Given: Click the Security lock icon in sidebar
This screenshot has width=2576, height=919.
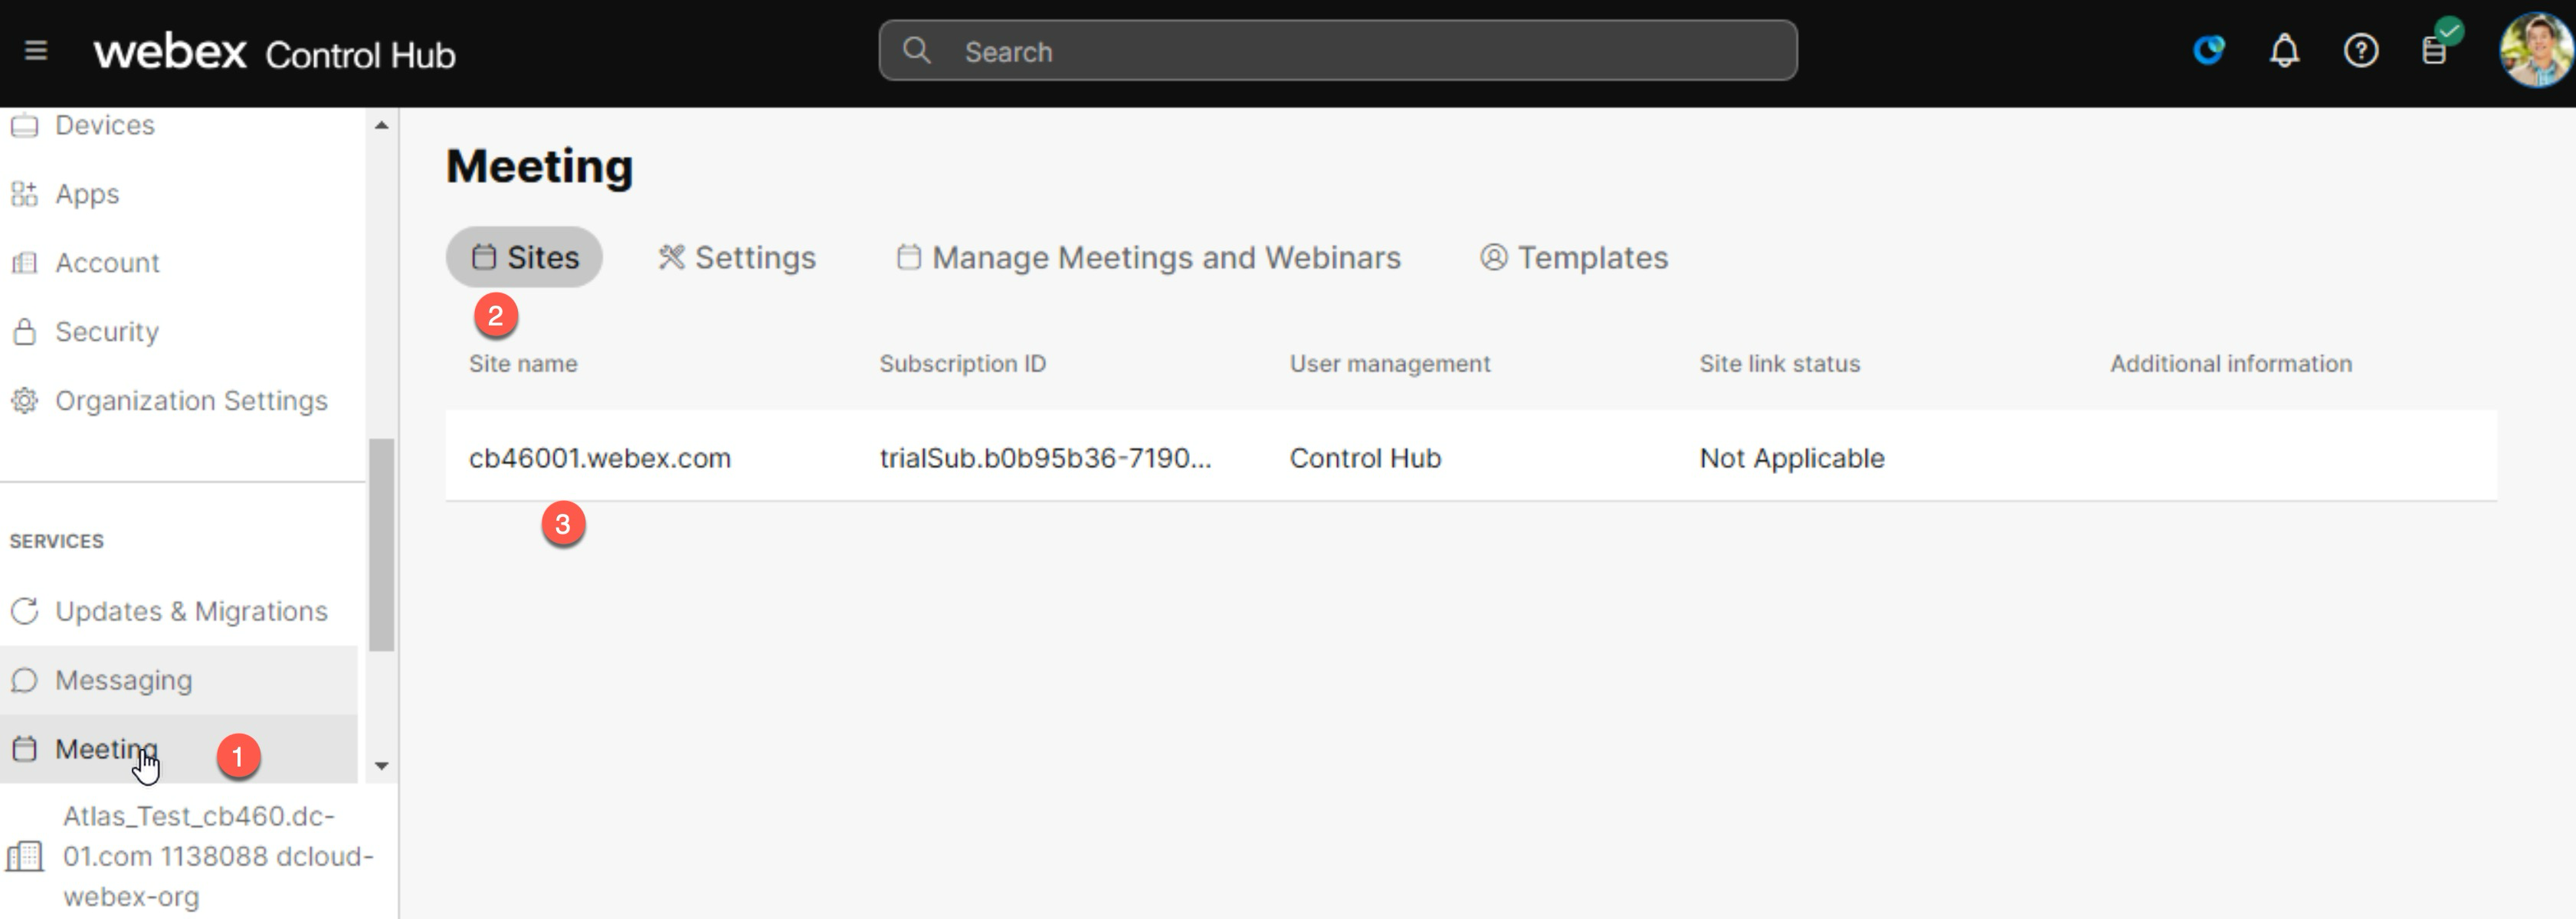Looking at the screenshot, I should click(25, 332).
